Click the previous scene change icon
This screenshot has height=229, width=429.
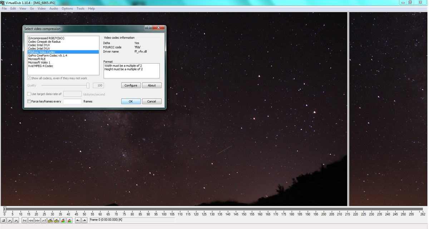coord(63,220)
